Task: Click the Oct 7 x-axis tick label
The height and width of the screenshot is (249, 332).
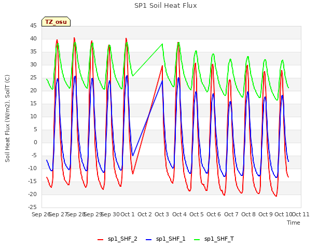Action: click(x=231, y=214)
